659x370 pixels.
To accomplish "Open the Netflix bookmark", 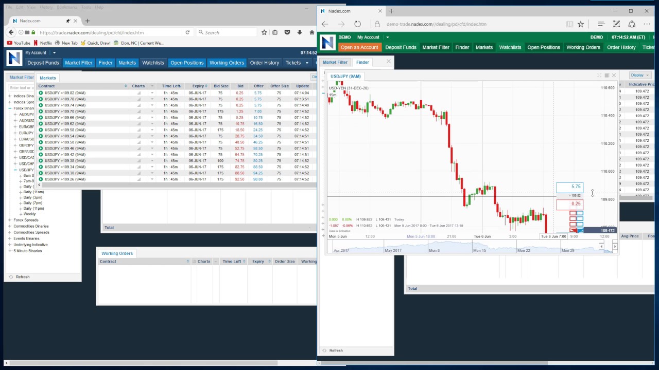I will pyautogui.click(x=43, y=43).
